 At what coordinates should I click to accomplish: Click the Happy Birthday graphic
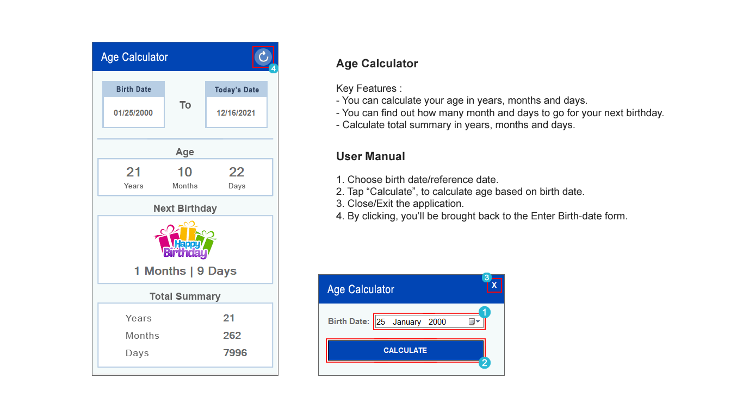[185, 242]
